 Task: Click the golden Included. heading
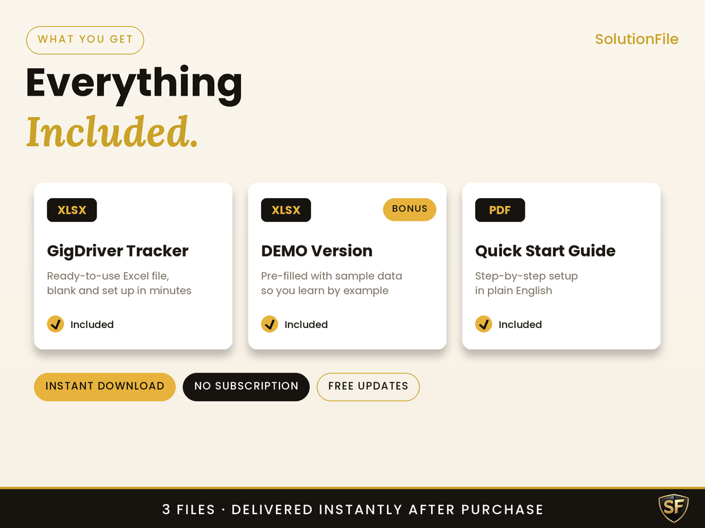click(x=112, y=131)
